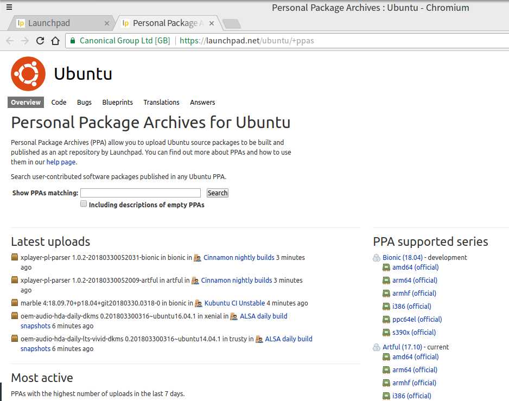Open Cinnamon nightly builds link for artful upload

[x=237, y=280]
